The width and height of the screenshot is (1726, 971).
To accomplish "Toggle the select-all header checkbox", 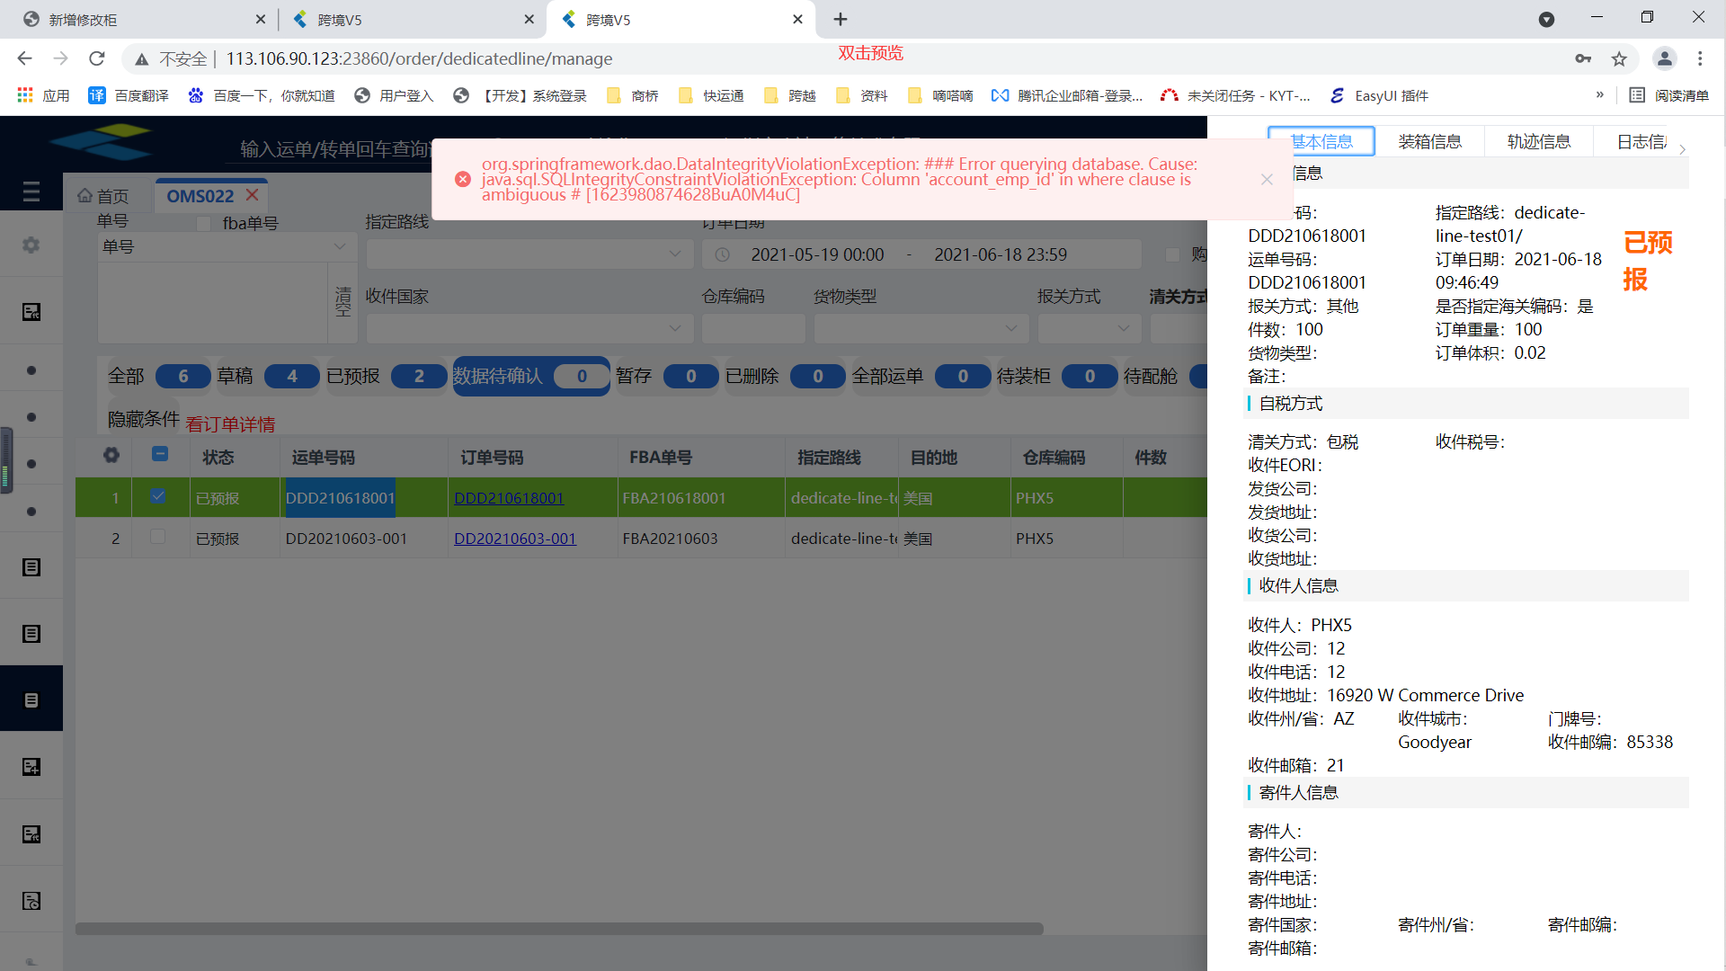I will [160, 454].
